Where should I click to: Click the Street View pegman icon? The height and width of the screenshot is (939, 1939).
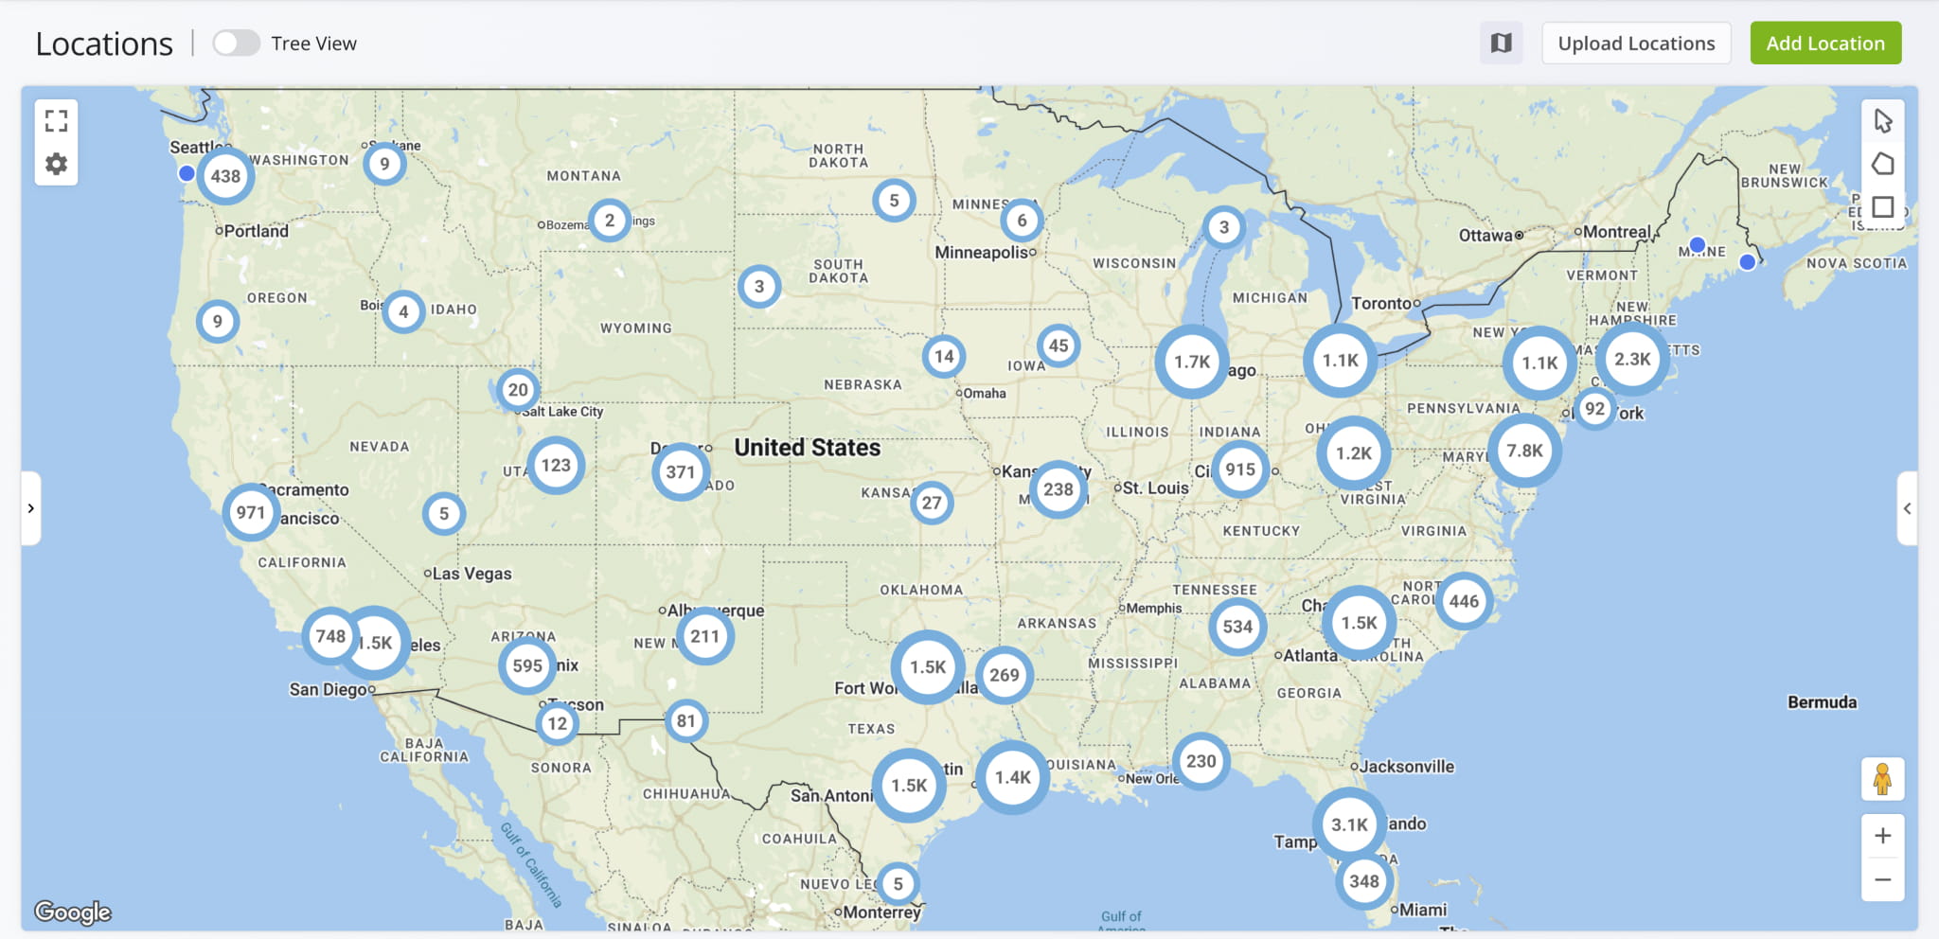[1882, 779]
